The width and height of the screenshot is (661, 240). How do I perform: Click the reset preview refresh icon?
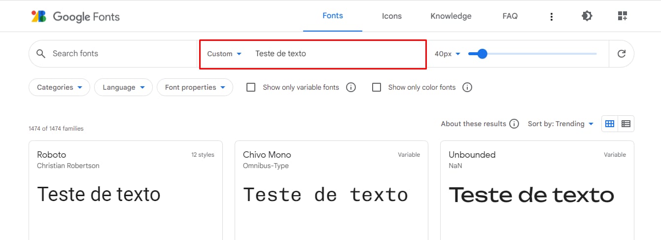[x=621, y=54]
